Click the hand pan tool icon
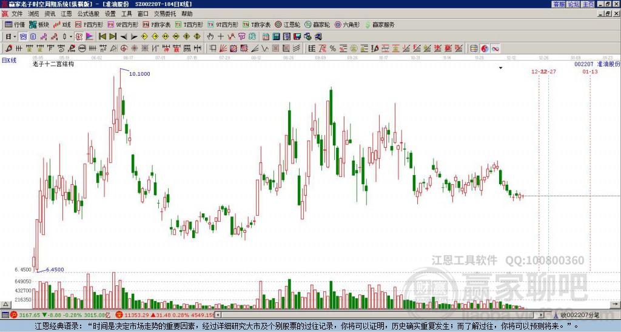621x332 pixels. click(210, 36)
